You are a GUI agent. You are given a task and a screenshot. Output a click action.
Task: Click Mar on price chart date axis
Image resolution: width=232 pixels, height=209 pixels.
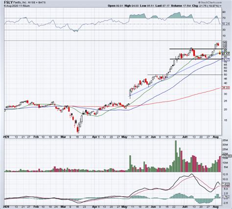[63, 137]
